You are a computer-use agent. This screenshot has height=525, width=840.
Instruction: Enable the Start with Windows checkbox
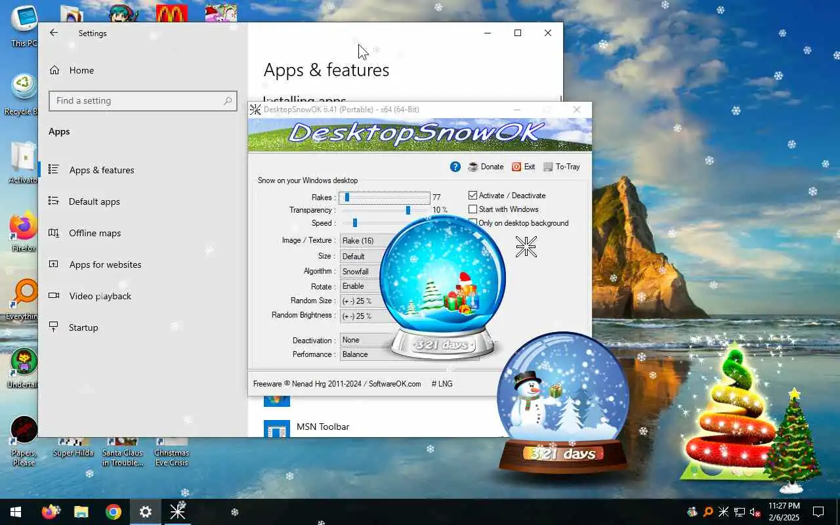503,209
